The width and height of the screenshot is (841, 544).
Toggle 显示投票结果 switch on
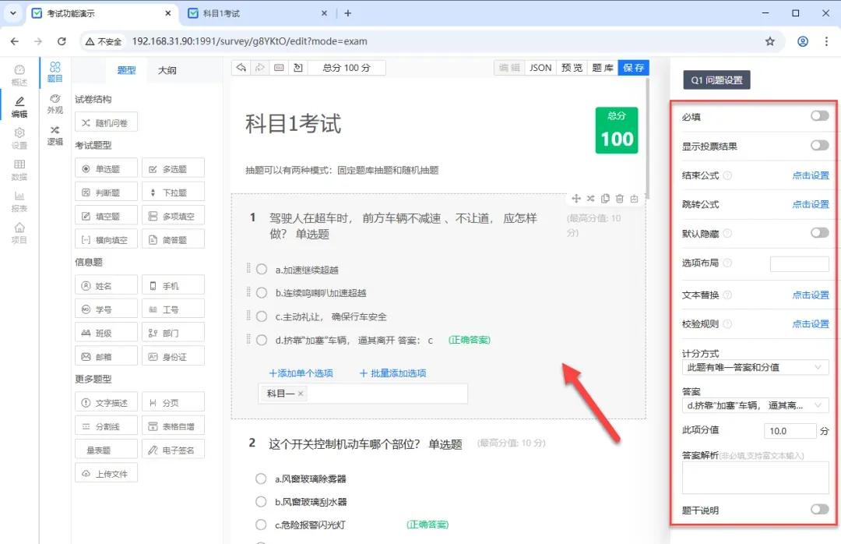pos(819,146)
